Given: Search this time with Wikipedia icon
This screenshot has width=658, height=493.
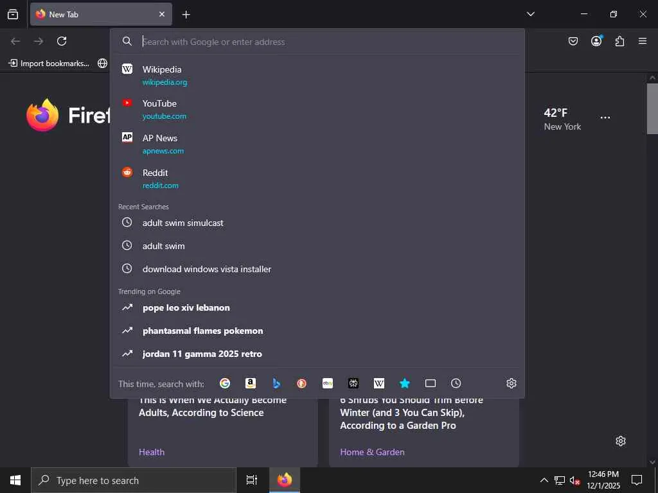Looking at the screenshot, I should click(379, 383).
